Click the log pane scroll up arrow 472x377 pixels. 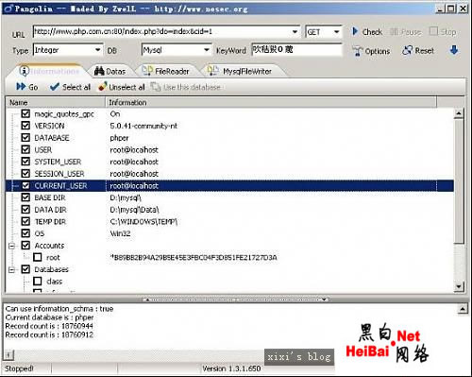pyautogui.click(x=463, y=309)
